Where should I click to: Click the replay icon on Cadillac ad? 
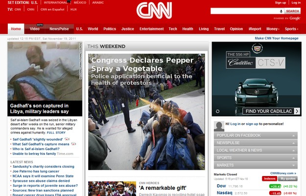tap(217, 111)
